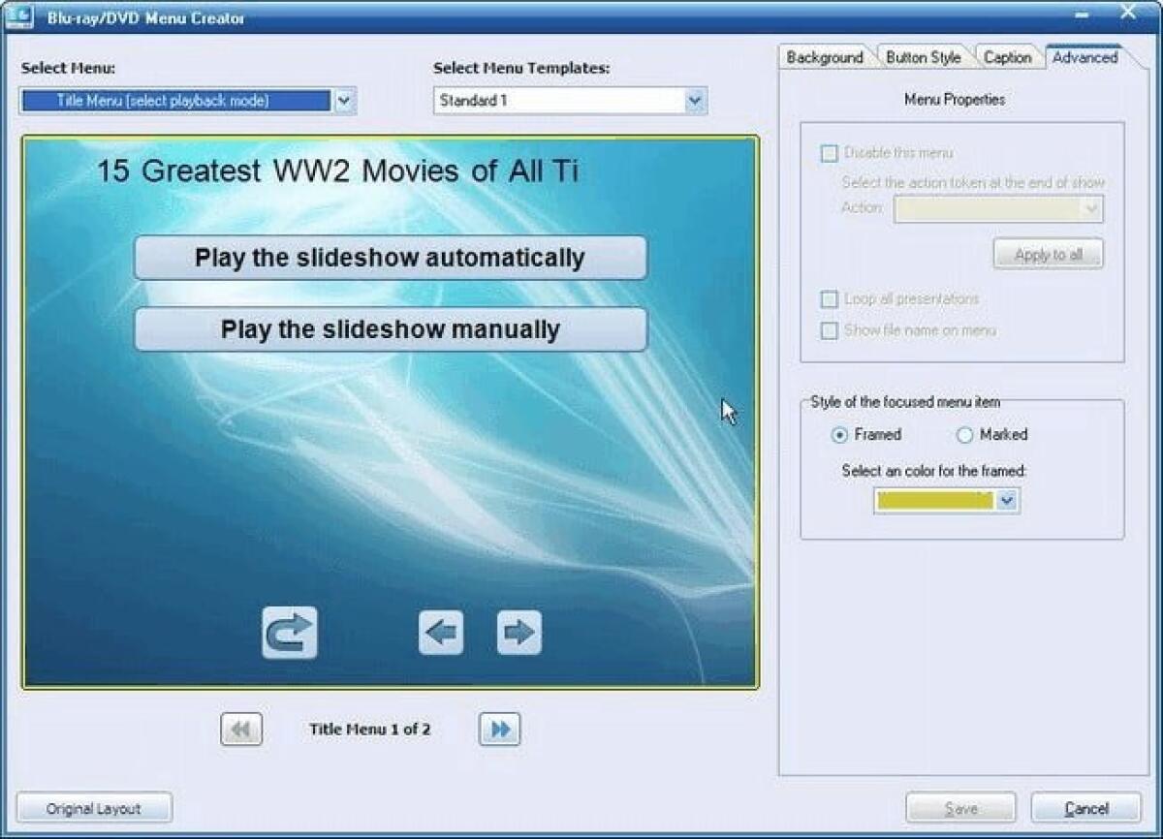Open the Select Menu Templates dropdown

pos(694,101)
